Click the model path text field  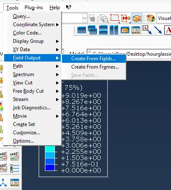click(x=129, y=54)
